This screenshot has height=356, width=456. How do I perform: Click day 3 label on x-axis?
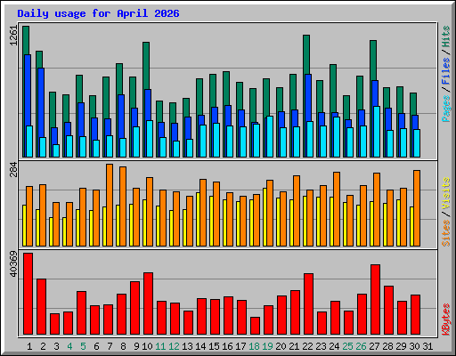(56, 346)
